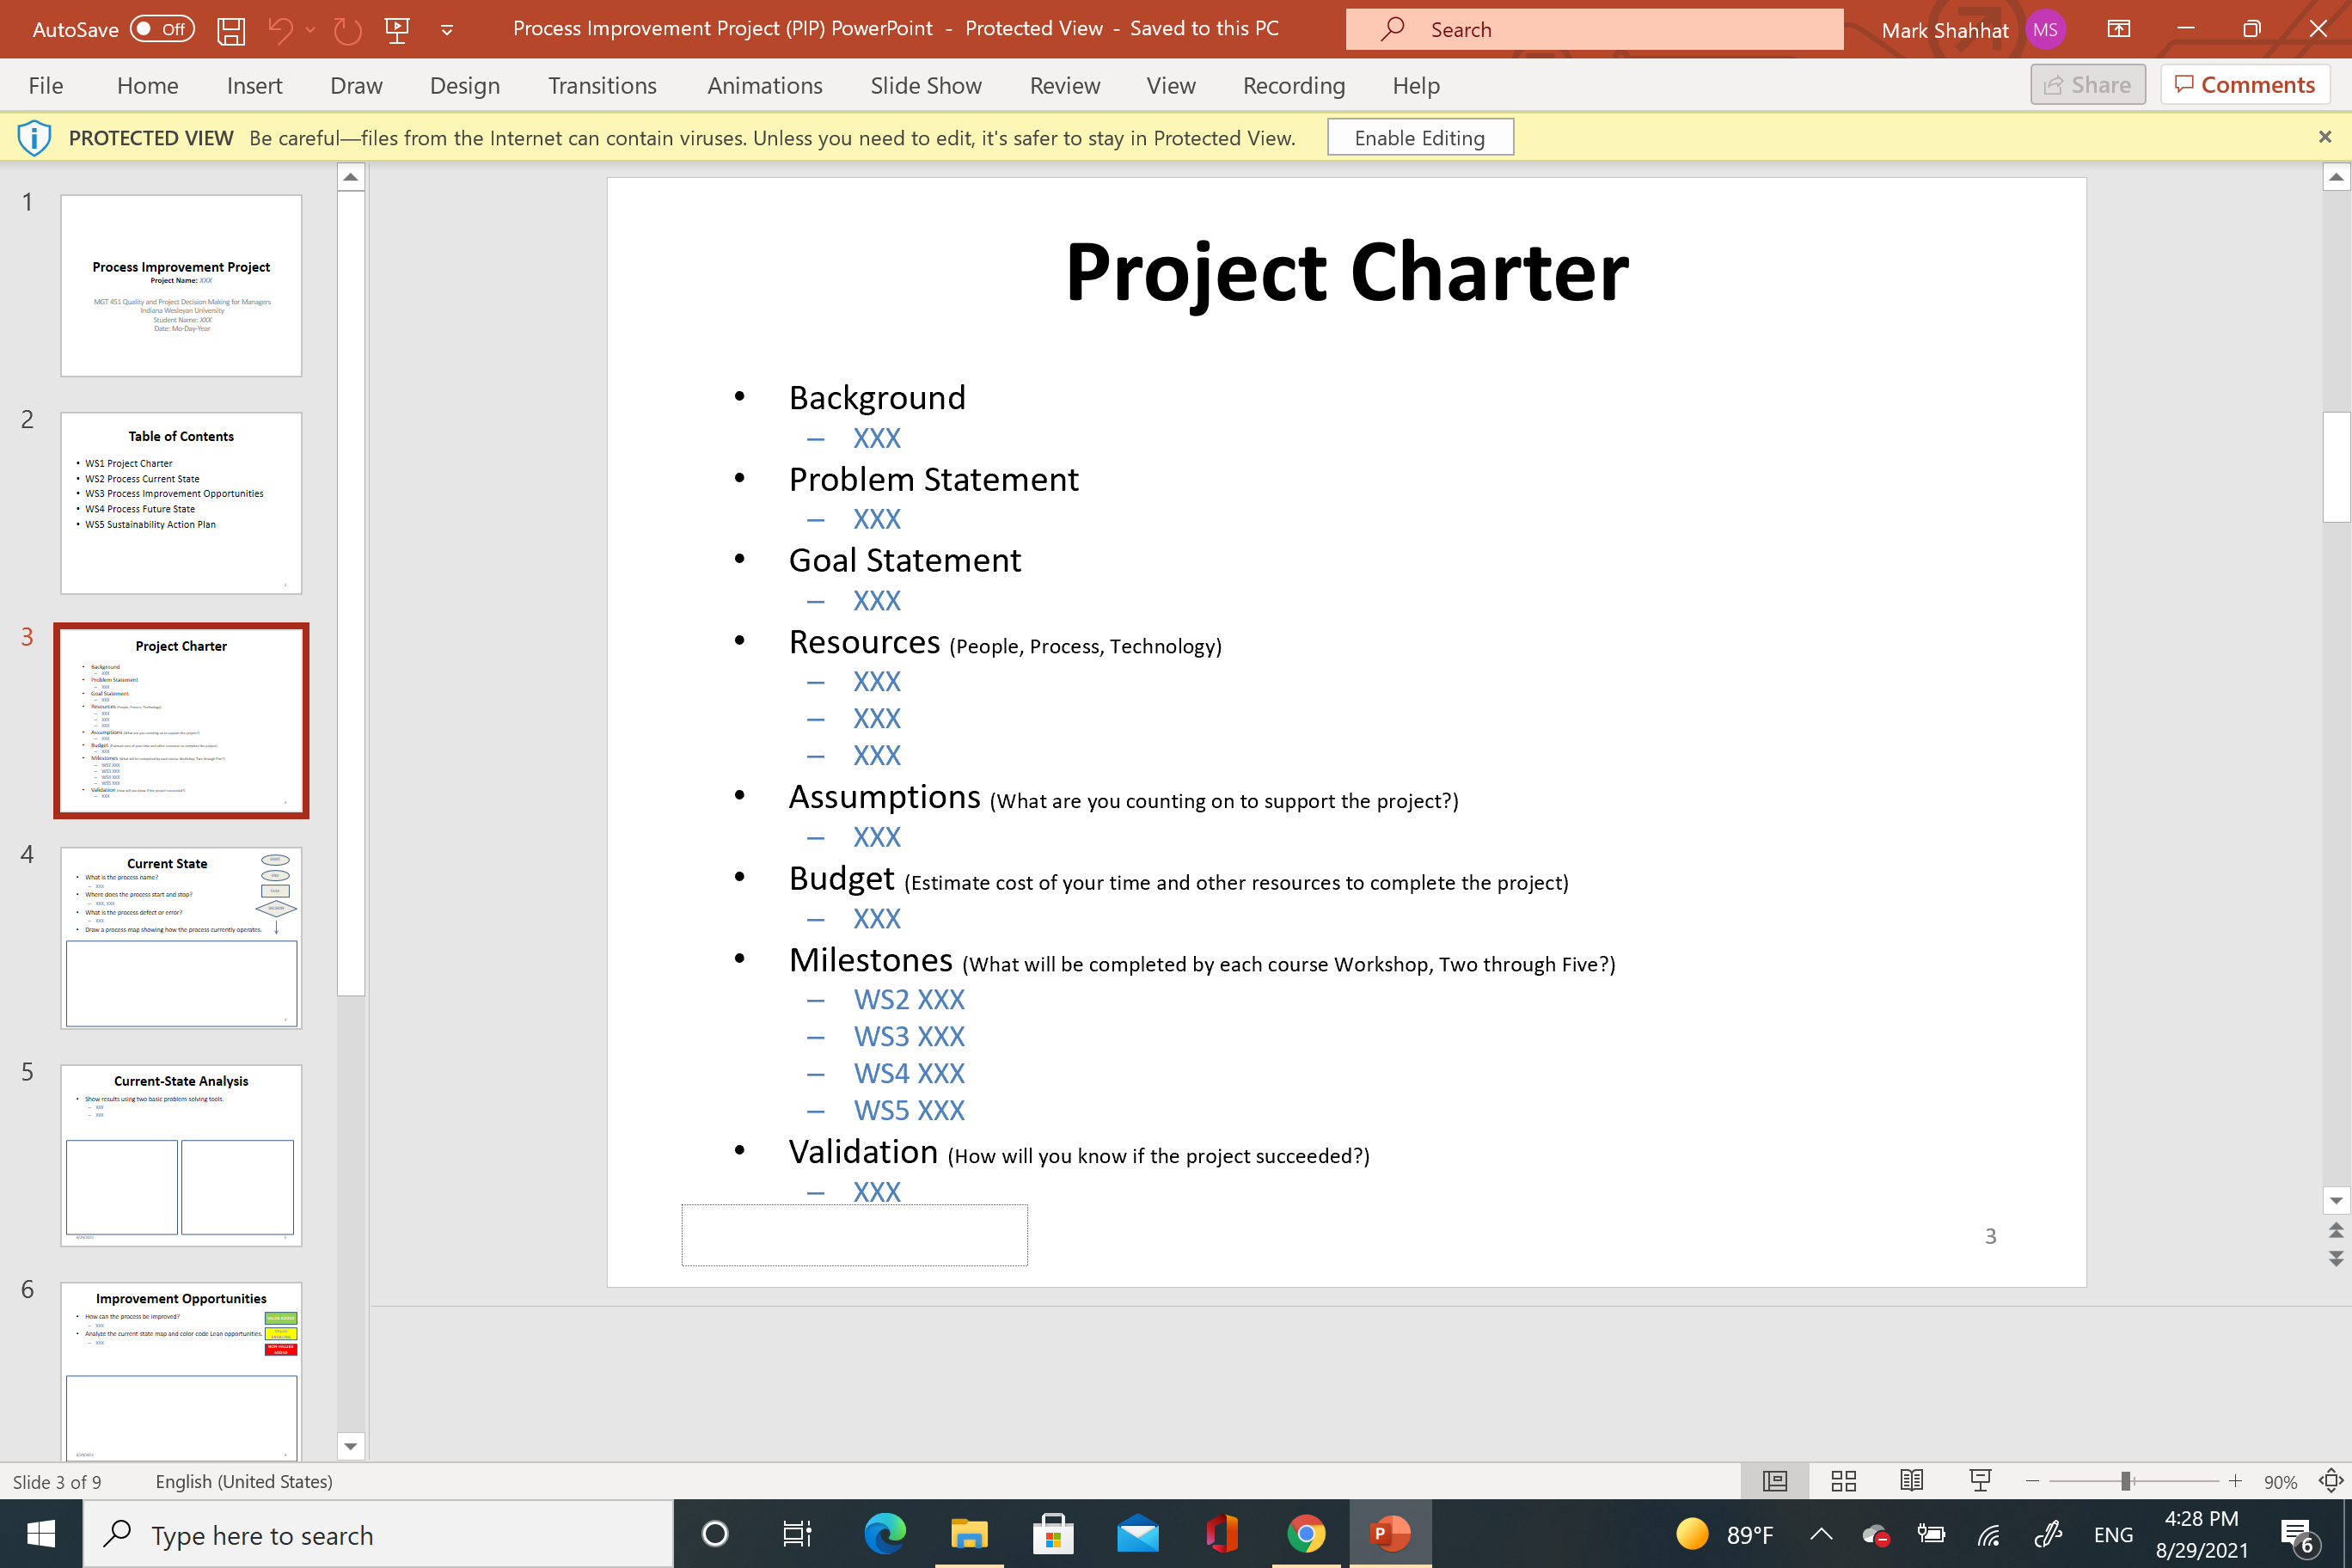Select the Save icon on Quick Access Toolbar

pyautogui.click(x=231, y=29)
